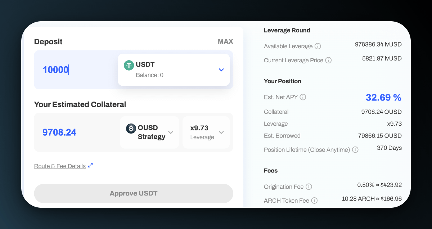
Task: Click the info icon beside Available Leverage
Action: [x=318, y=46]
